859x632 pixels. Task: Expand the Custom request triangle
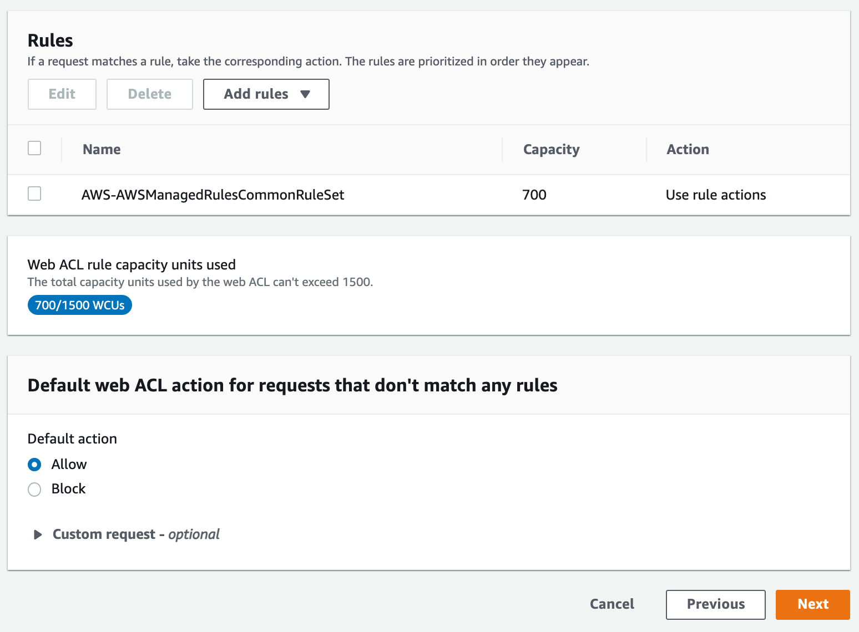point(38,534)
